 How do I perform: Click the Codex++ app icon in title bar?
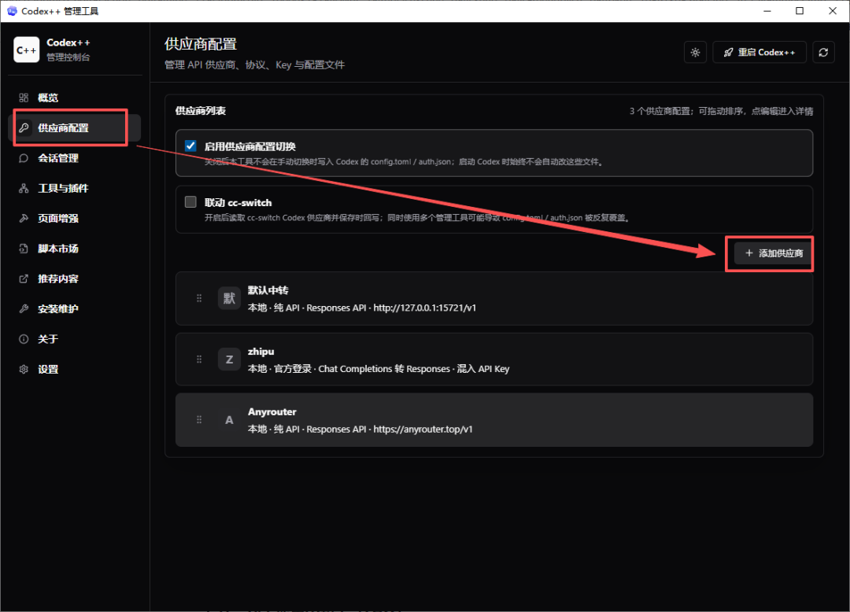pos(12,11)
